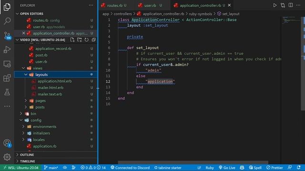This screenshot has width=305, height=171.
Task: Open Explorer views and more actions
Action: click(x=91, y=5)
